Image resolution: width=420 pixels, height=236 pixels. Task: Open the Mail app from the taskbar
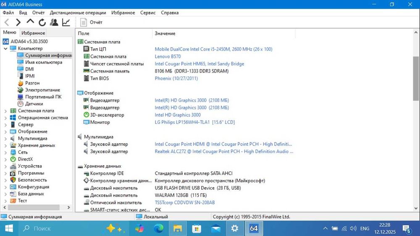coord(215,228)
